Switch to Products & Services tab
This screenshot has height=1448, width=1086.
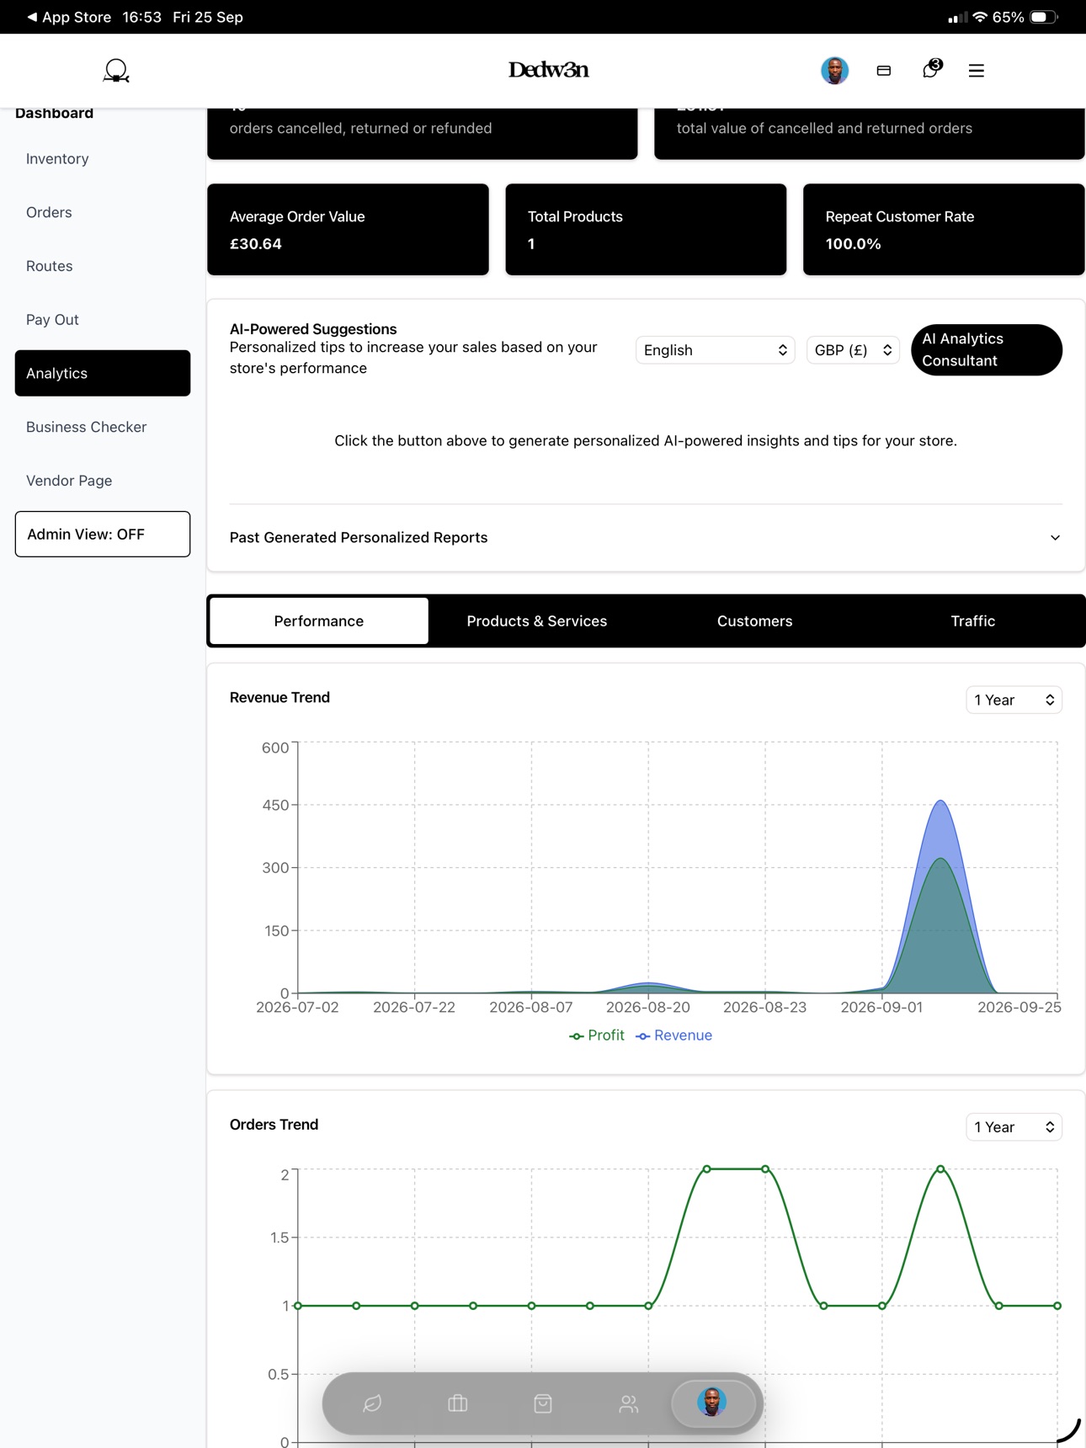[x=537, y=620]
